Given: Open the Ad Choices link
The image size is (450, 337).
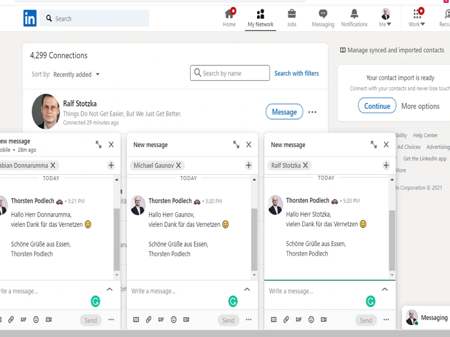Looking at the screenshot, I should pos(409,147).
